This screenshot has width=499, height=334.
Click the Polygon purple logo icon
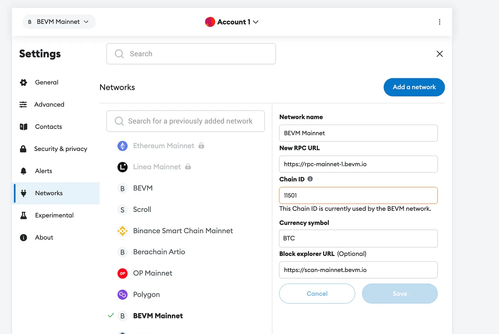tap(123, 295)
